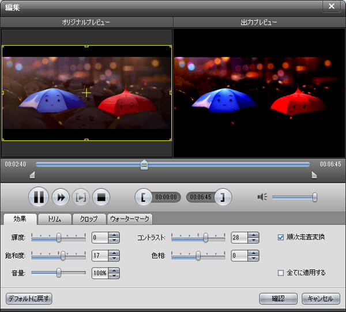Image resolution: width=346 pixels, height=312 pixels.
Task: Increase 色相 value with up arrow
Action: click(253, 253)
